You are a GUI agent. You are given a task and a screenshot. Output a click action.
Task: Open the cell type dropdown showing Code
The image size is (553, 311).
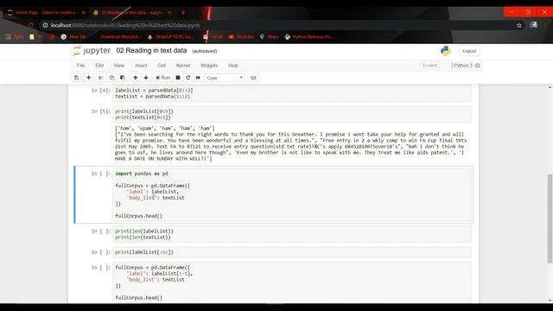point(225,78)
